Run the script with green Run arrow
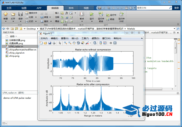Image resolution: width=182 pixels, height=127 pixels. pyautogui.click(x=92, y=14)
